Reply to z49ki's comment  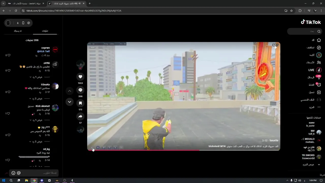pos(40,70)
